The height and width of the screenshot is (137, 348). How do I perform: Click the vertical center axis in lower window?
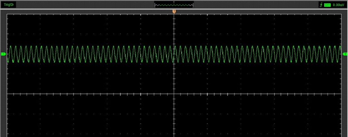tap(174, 116)
